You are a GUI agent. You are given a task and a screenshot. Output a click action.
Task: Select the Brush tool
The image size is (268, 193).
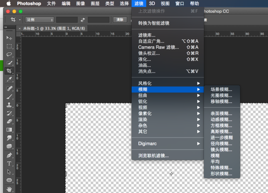coord(9,96)
